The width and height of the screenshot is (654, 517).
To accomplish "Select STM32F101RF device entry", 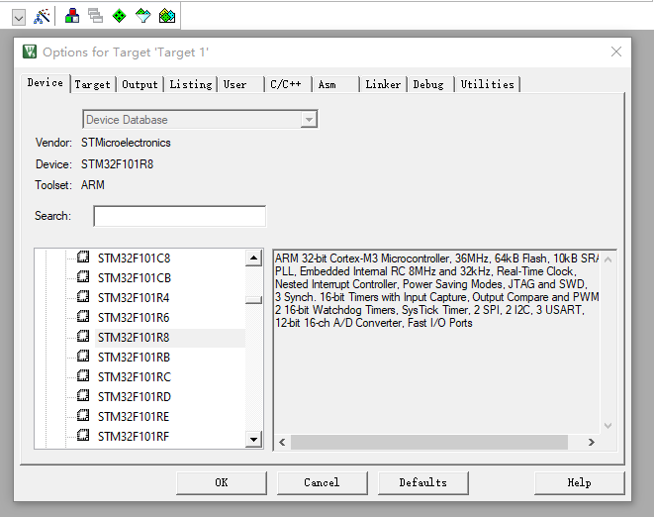I will (134, 437).
